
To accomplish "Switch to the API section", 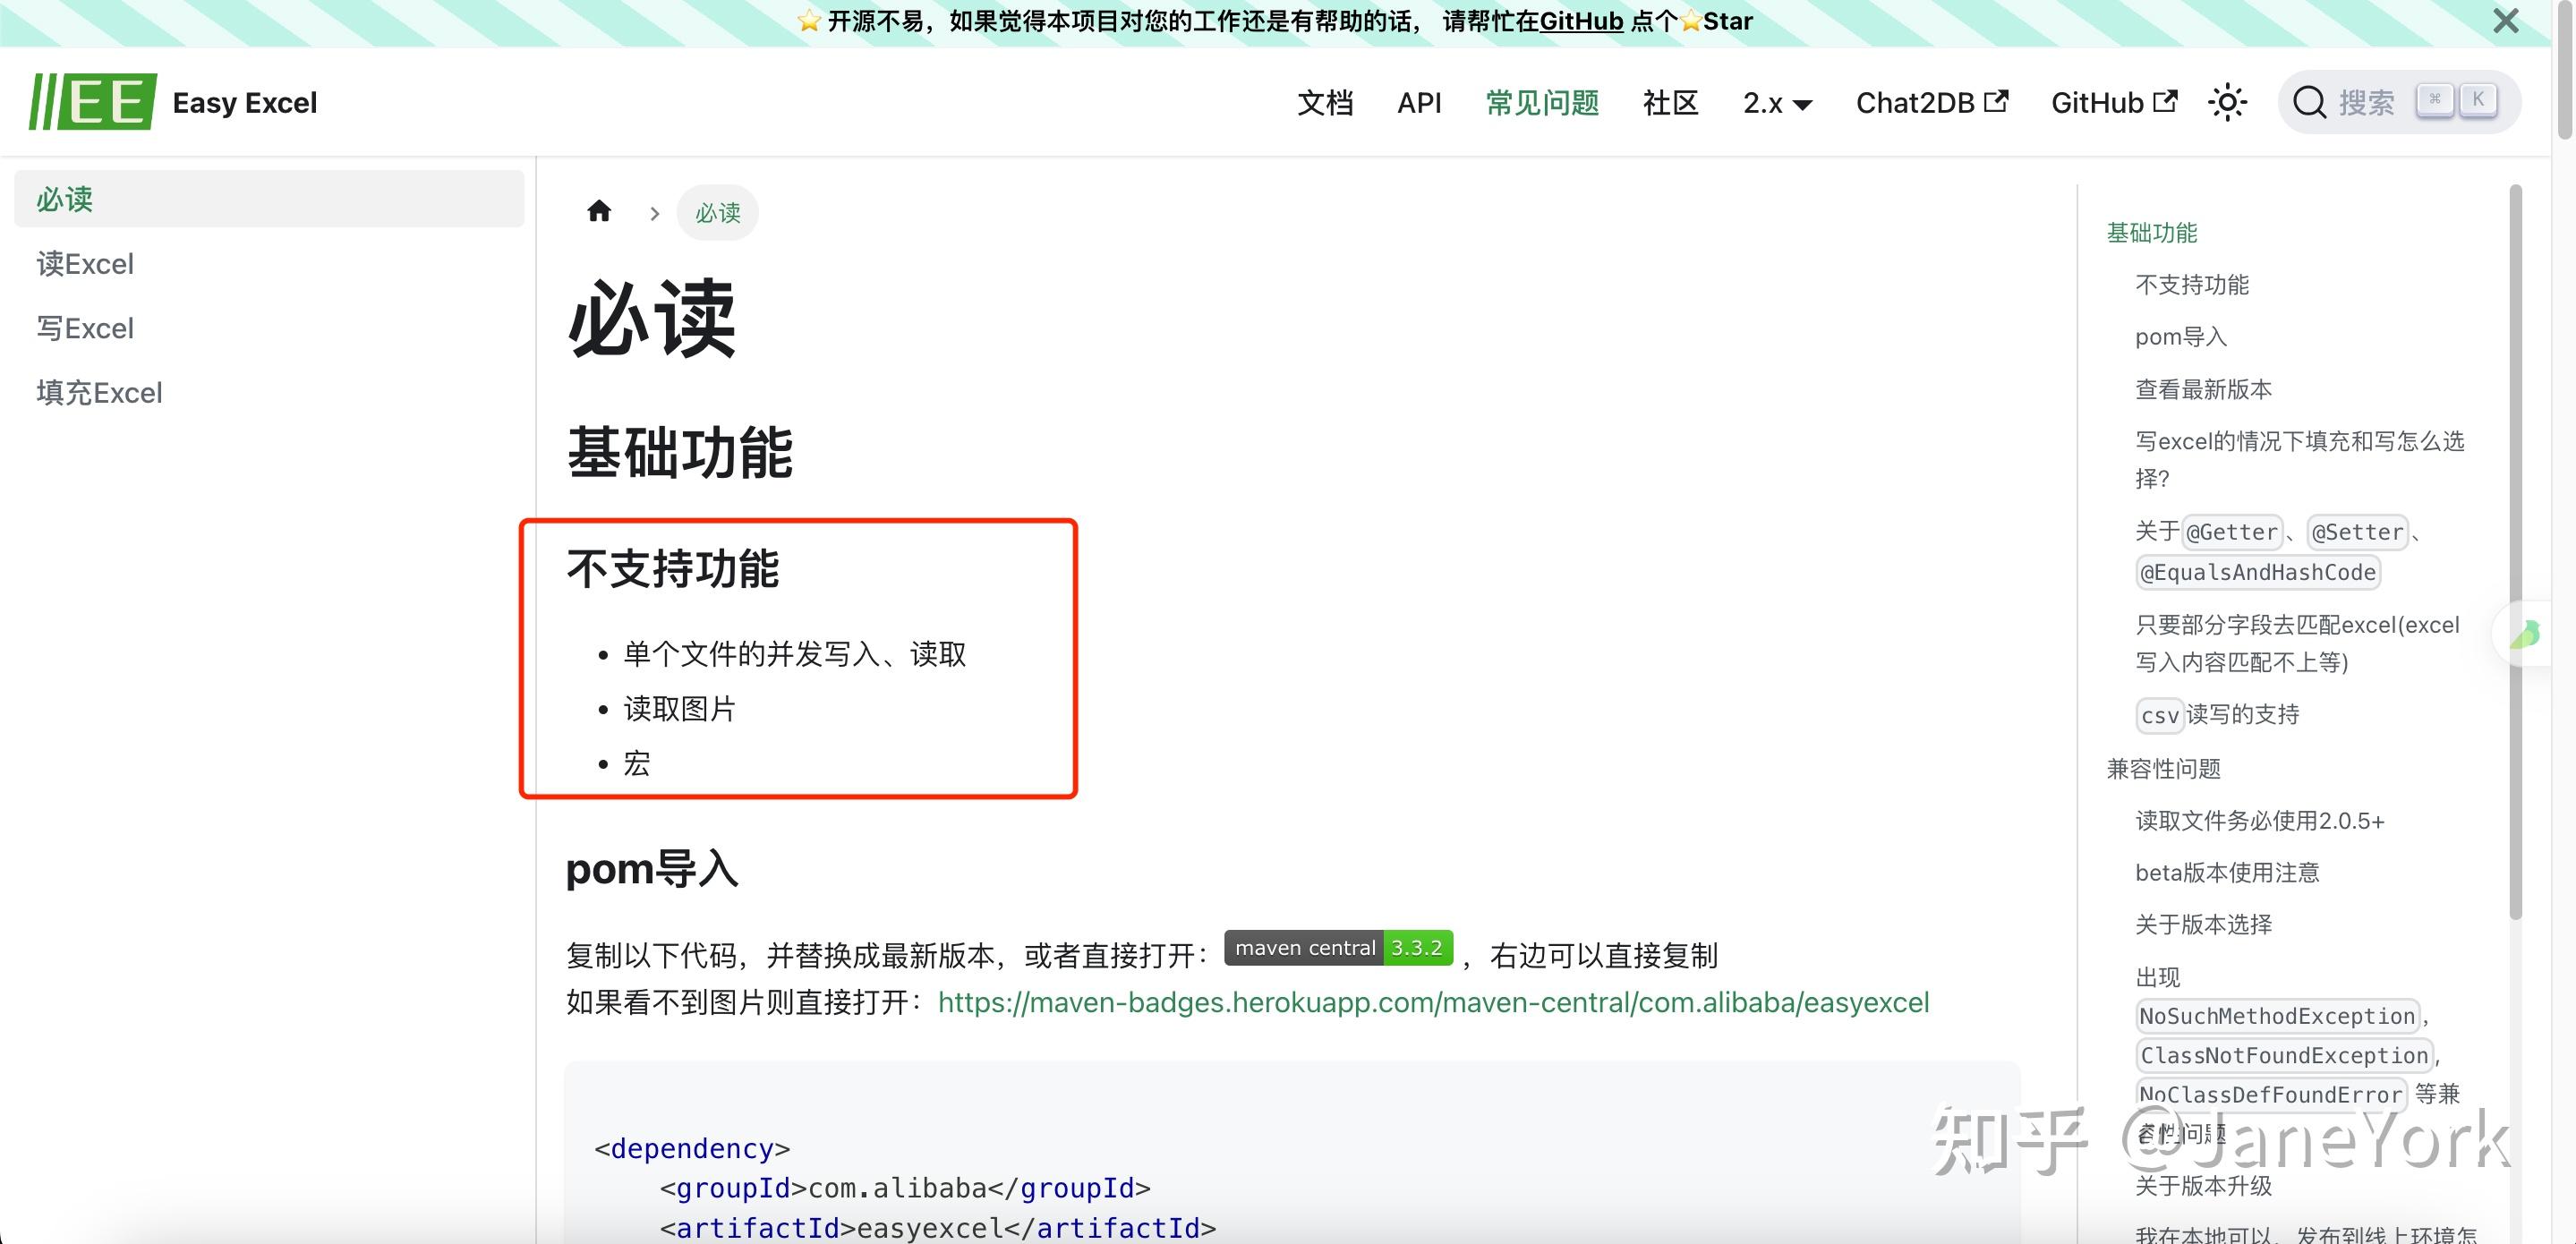I will point(1420,102).
